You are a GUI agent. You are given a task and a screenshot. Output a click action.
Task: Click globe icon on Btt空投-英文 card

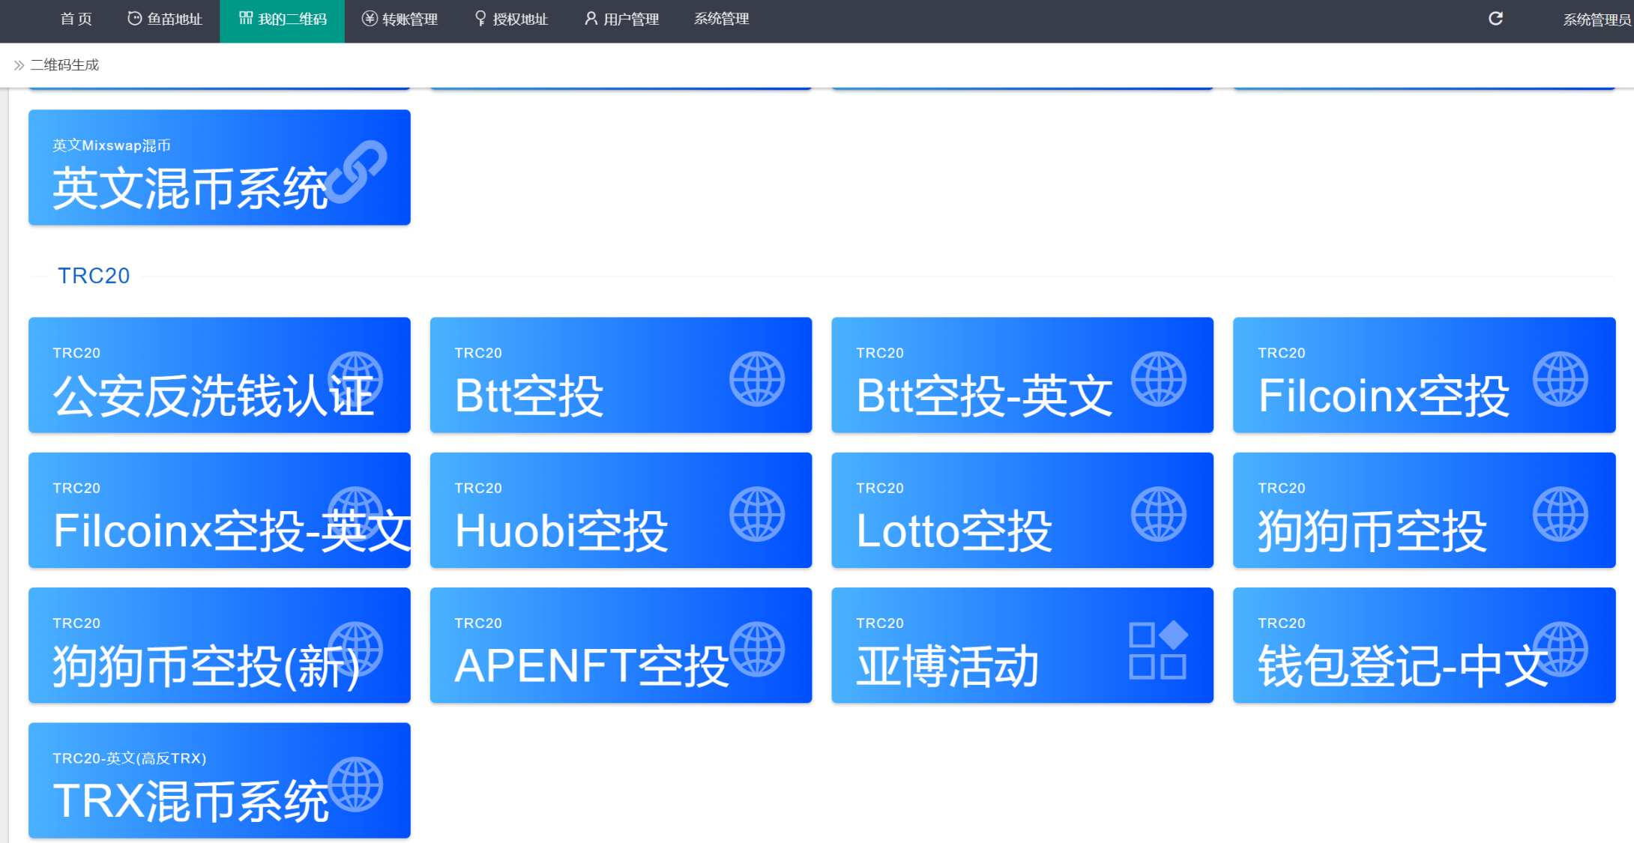point(1159,379)
